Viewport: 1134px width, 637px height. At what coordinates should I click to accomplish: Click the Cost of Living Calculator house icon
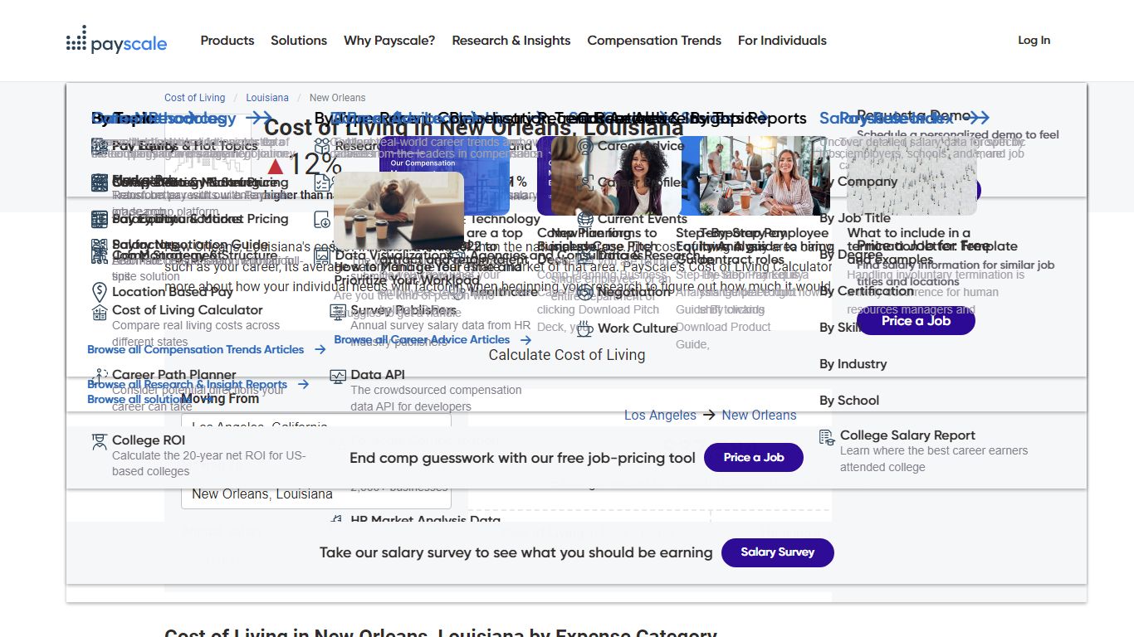[x=100, y=312]
